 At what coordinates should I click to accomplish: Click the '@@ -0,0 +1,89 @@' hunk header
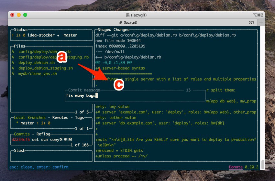[x=114, y=63]
